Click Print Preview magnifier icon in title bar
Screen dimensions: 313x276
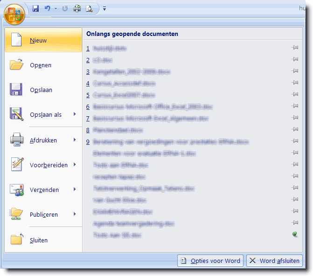89,8
